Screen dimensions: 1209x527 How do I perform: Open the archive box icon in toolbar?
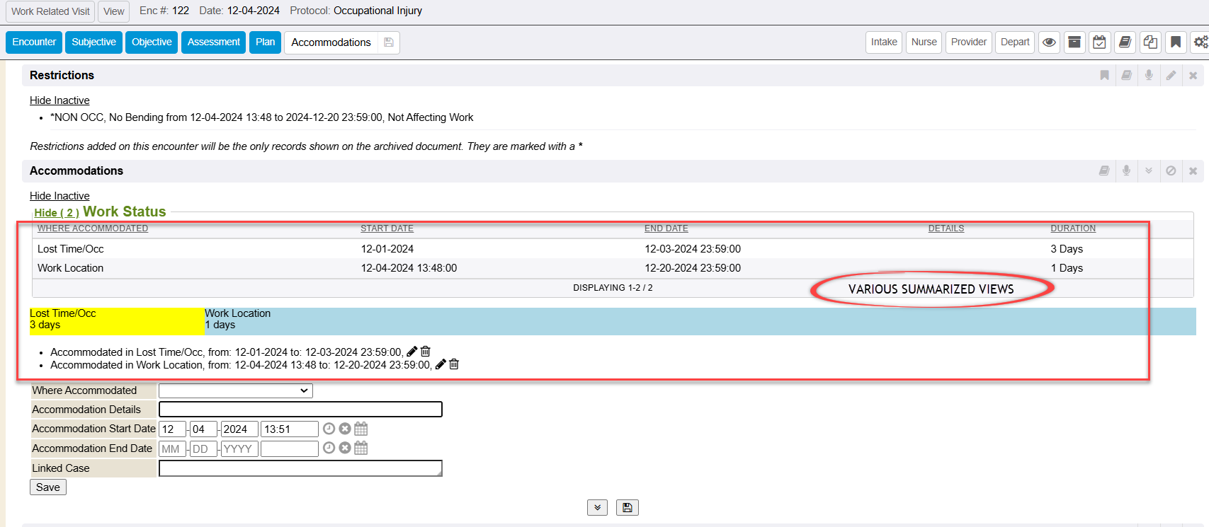1074,42
